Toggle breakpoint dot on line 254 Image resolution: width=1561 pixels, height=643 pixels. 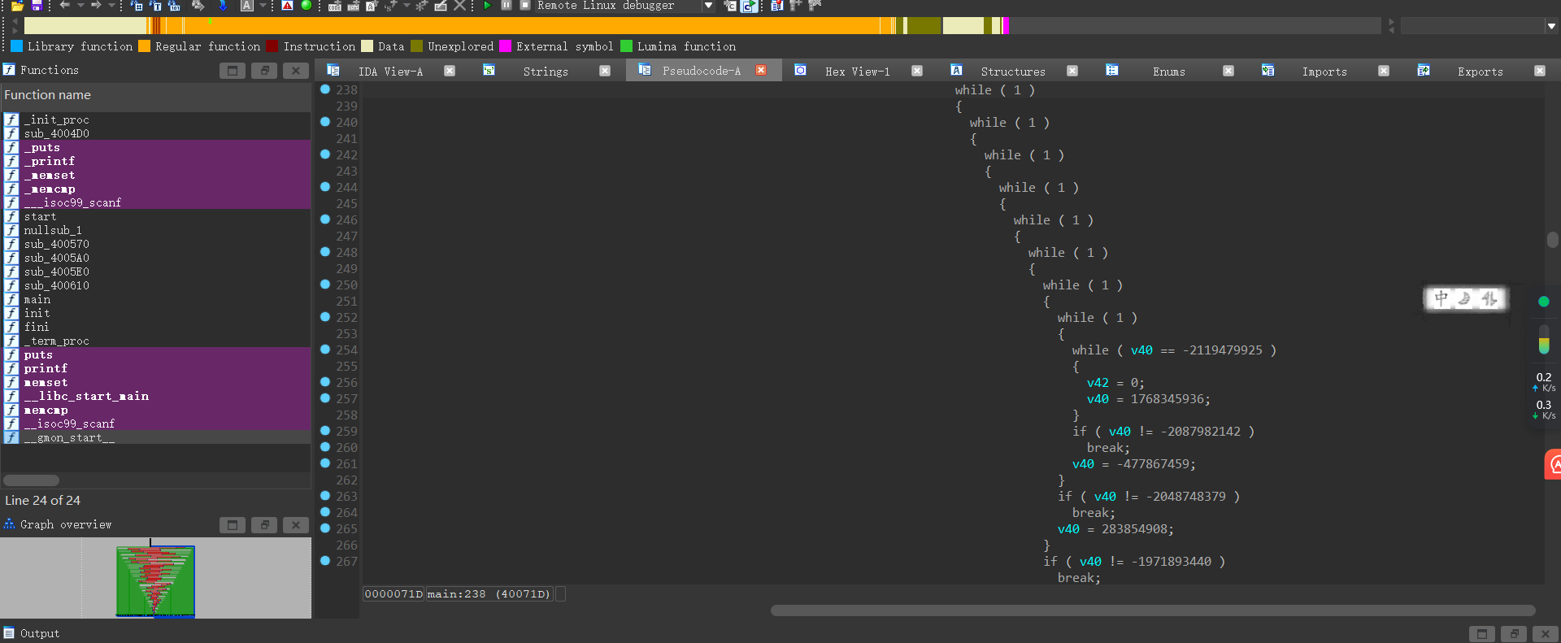(325, 350)
